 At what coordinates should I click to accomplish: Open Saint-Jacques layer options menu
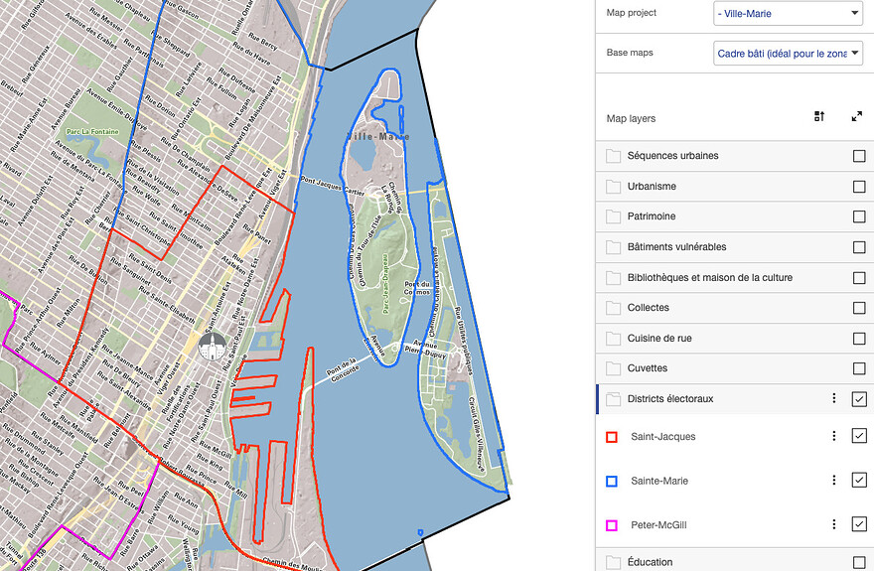[x=834, y=436]
